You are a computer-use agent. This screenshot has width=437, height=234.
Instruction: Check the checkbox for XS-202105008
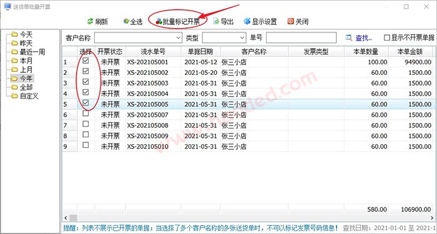coord(86,124)
